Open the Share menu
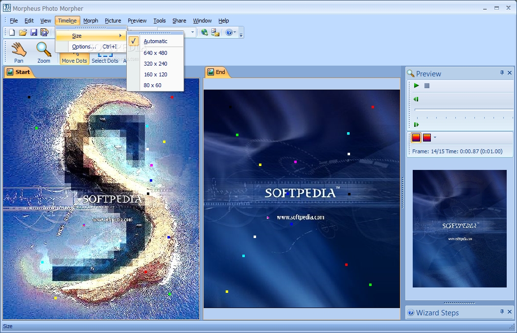Image resolution: width=517 pixels, height=333 pixels. tap(179, 21)
